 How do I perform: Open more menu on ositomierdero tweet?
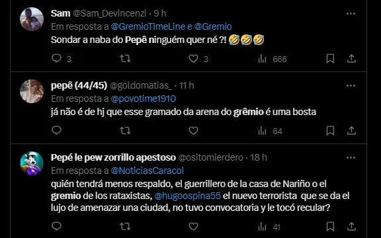[x=351, y=157]
